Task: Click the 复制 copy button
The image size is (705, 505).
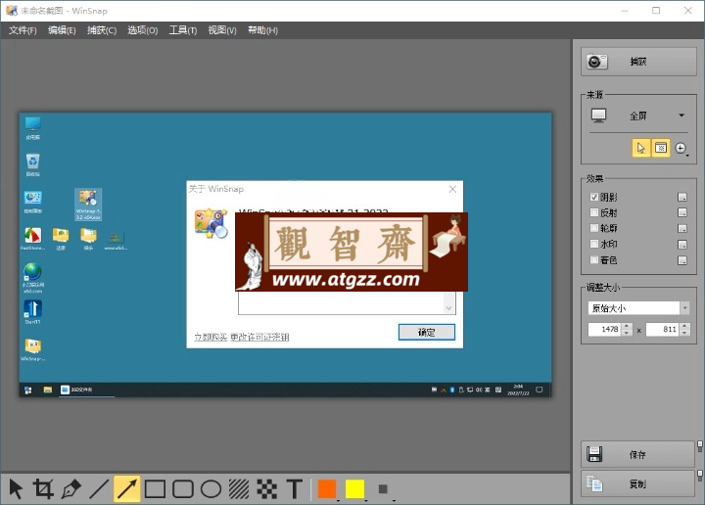Action: 638,483
